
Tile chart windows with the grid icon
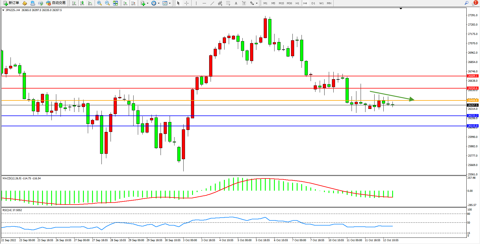click(115, 3)
